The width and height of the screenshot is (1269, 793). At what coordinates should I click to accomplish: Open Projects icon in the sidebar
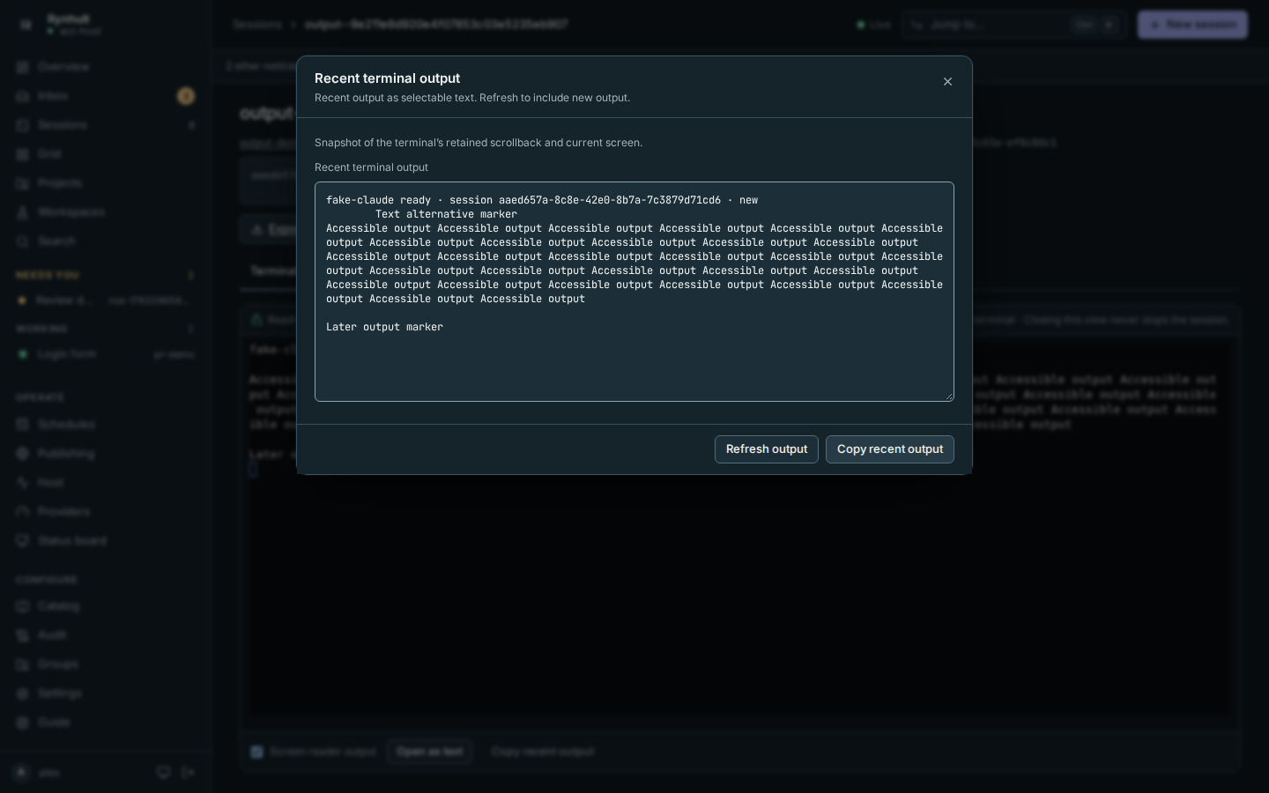pyautogui.click(x=24, y=183)
